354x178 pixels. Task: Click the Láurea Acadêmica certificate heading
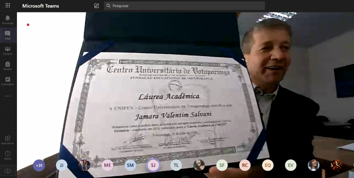(x=169, y=97)
